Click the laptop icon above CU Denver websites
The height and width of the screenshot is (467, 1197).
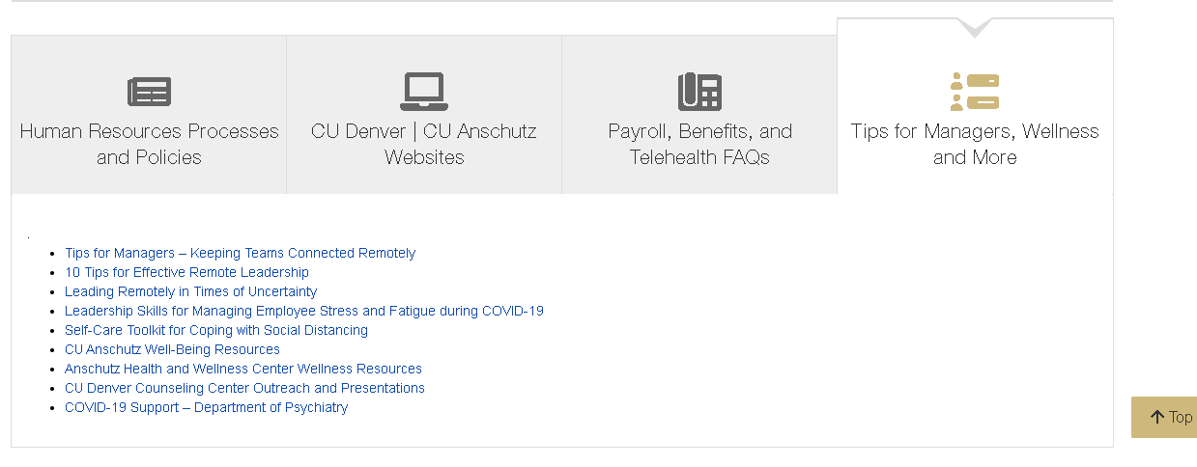[424, 92]
